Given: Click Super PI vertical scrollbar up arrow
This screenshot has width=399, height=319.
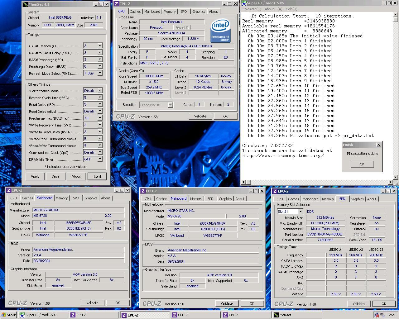Looking at the screenshot, I should pyautogui.click(x=396, y=14).
